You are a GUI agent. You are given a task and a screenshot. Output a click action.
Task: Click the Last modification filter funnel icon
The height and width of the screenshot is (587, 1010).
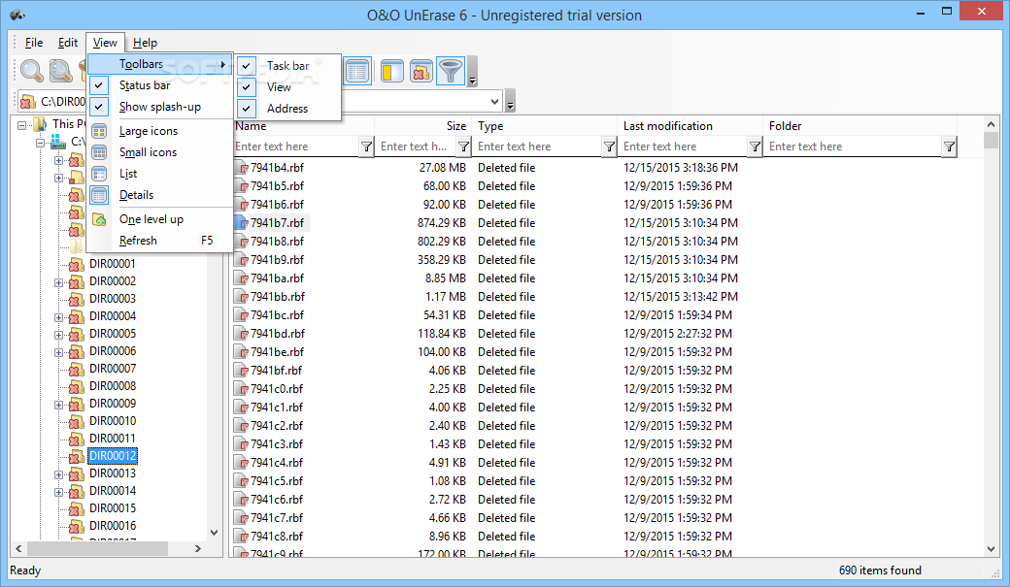755,147
